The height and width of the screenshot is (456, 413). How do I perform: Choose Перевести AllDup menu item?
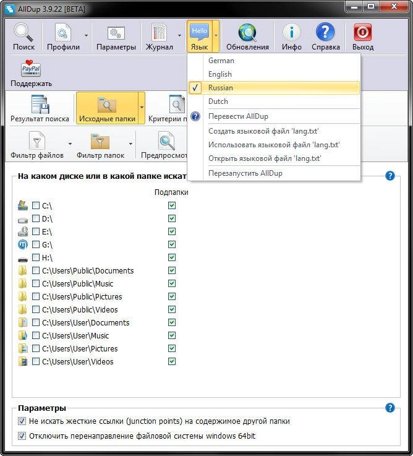pos(274,116)
